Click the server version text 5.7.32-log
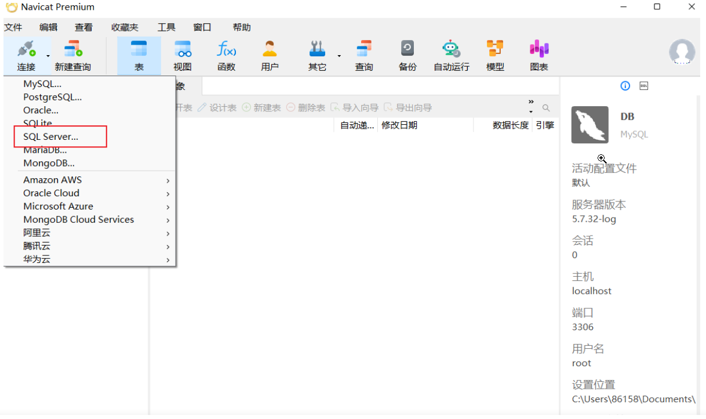 tap(594, 219)
